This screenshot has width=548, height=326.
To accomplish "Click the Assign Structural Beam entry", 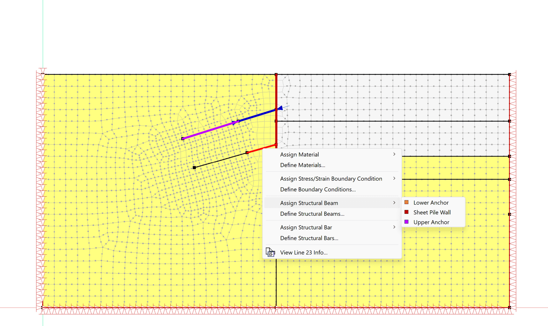I will pos(332,203).
